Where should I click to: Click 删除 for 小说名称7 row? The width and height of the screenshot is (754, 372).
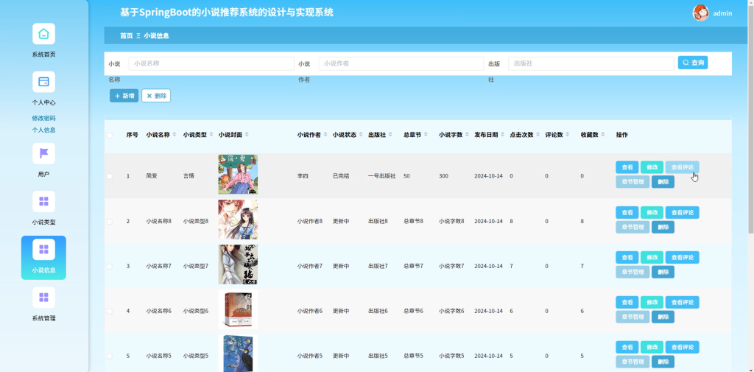click(x=663, y=272)
